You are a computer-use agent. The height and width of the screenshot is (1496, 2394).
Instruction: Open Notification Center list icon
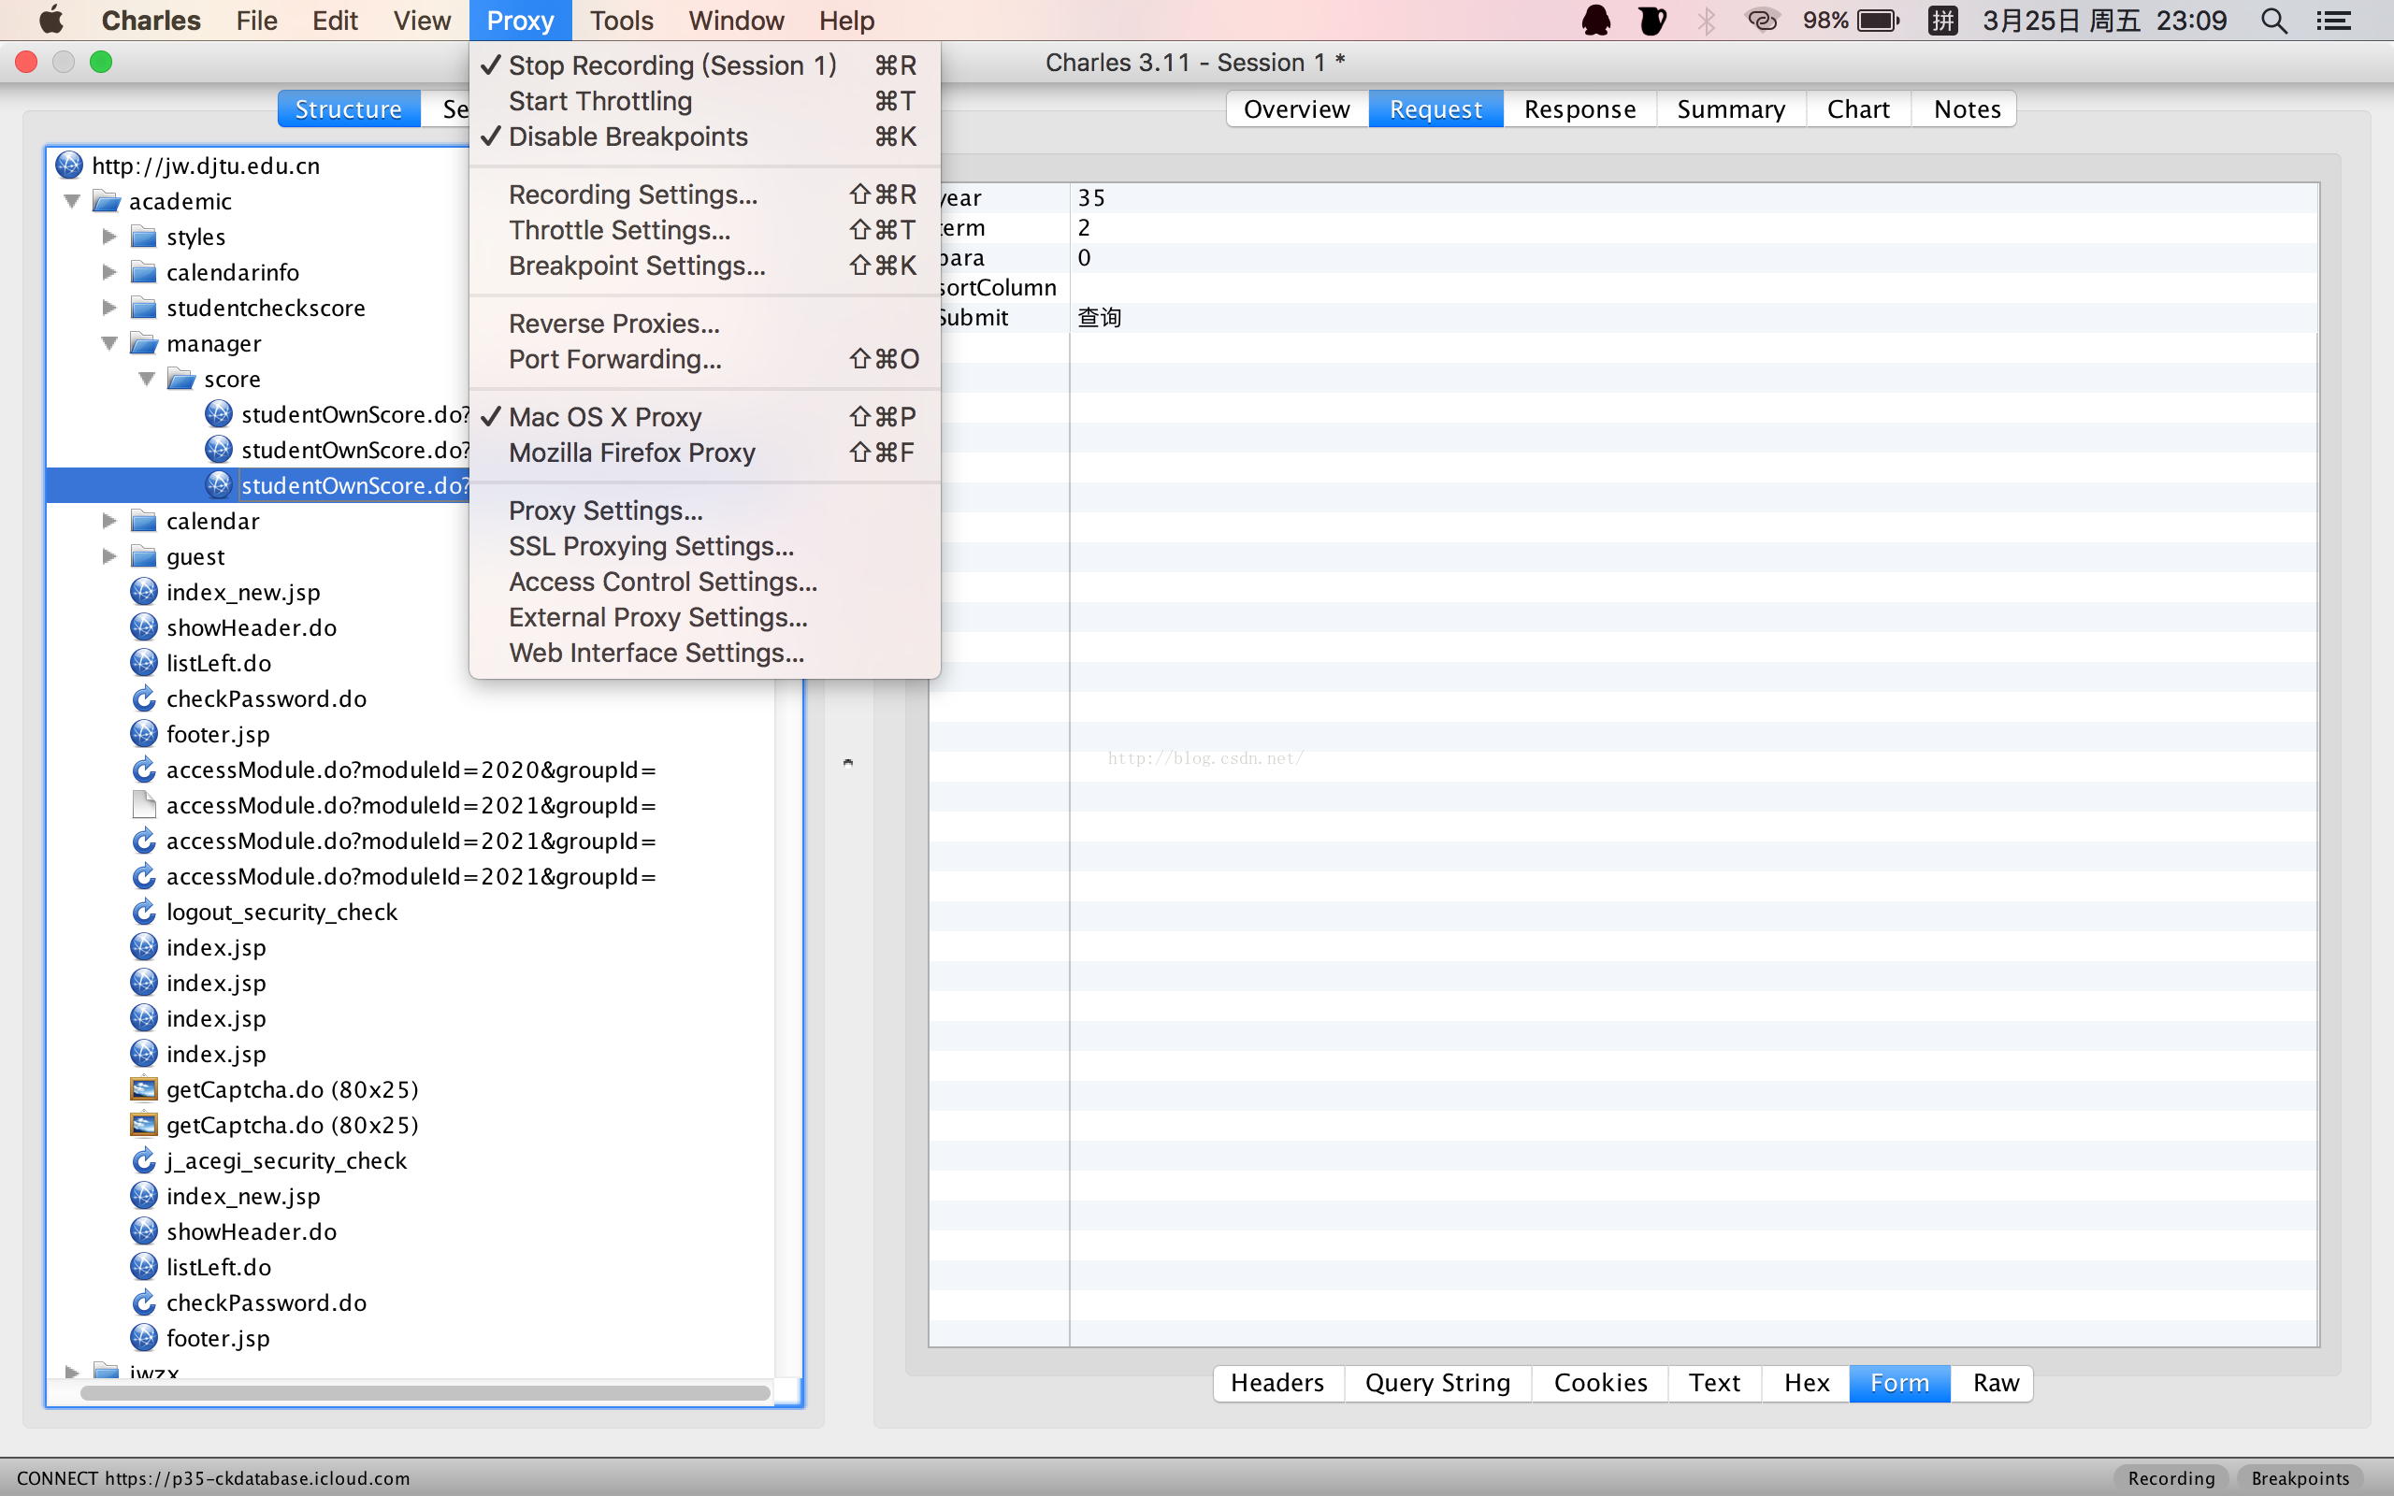click(2333, 21)
